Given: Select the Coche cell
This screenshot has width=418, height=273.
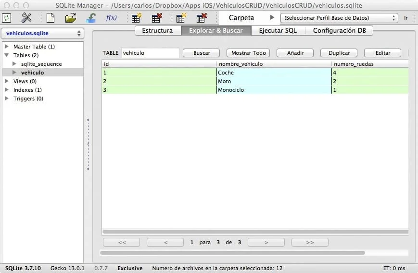Looking at the screenshot, I should click(274, 73).
